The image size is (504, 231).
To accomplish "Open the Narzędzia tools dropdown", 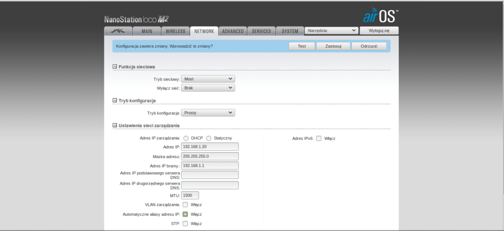I will [x=331, y=31].
